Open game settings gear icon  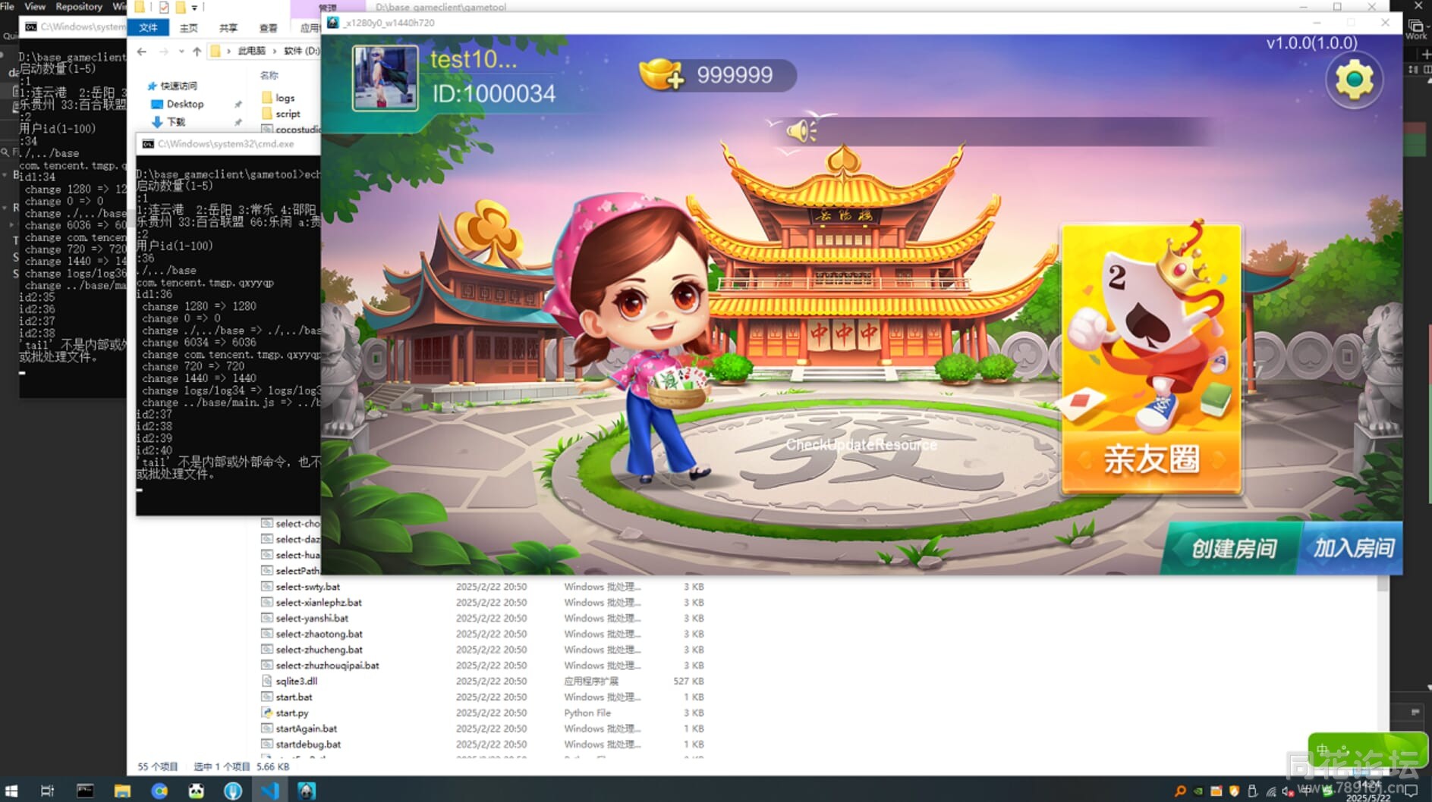pyautogui.click(x=1355, y=80)
